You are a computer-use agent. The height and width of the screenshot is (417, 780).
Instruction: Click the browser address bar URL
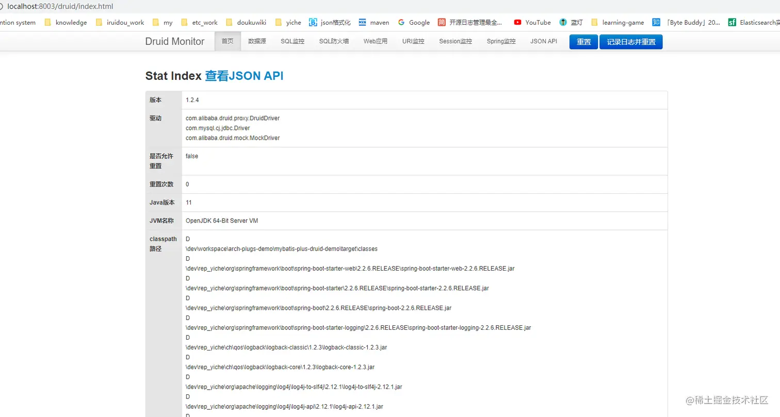60,7
